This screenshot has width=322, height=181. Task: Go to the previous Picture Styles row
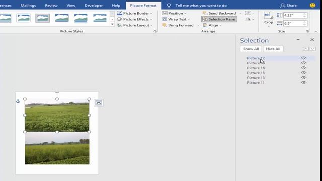click(112, 14)
